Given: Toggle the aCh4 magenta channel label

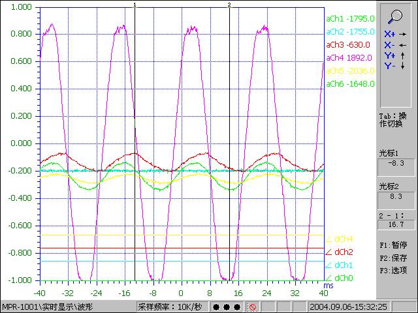Looking at the screenshot, I should coord(349,57).
